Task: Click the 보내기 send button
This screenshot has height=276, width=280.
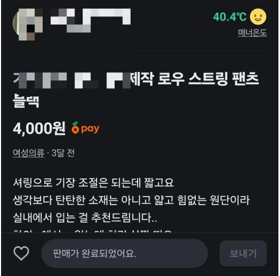Action: coord(243,253)
